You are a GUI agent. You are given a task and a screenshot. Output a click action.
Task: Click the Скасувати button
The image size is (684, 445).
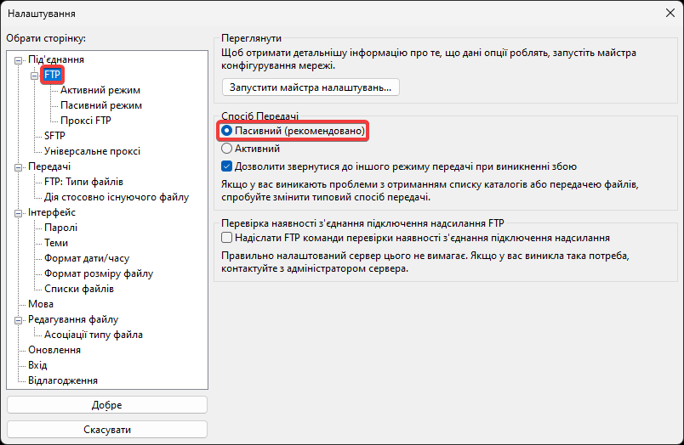pyautogui.click(x=107, y=429)
